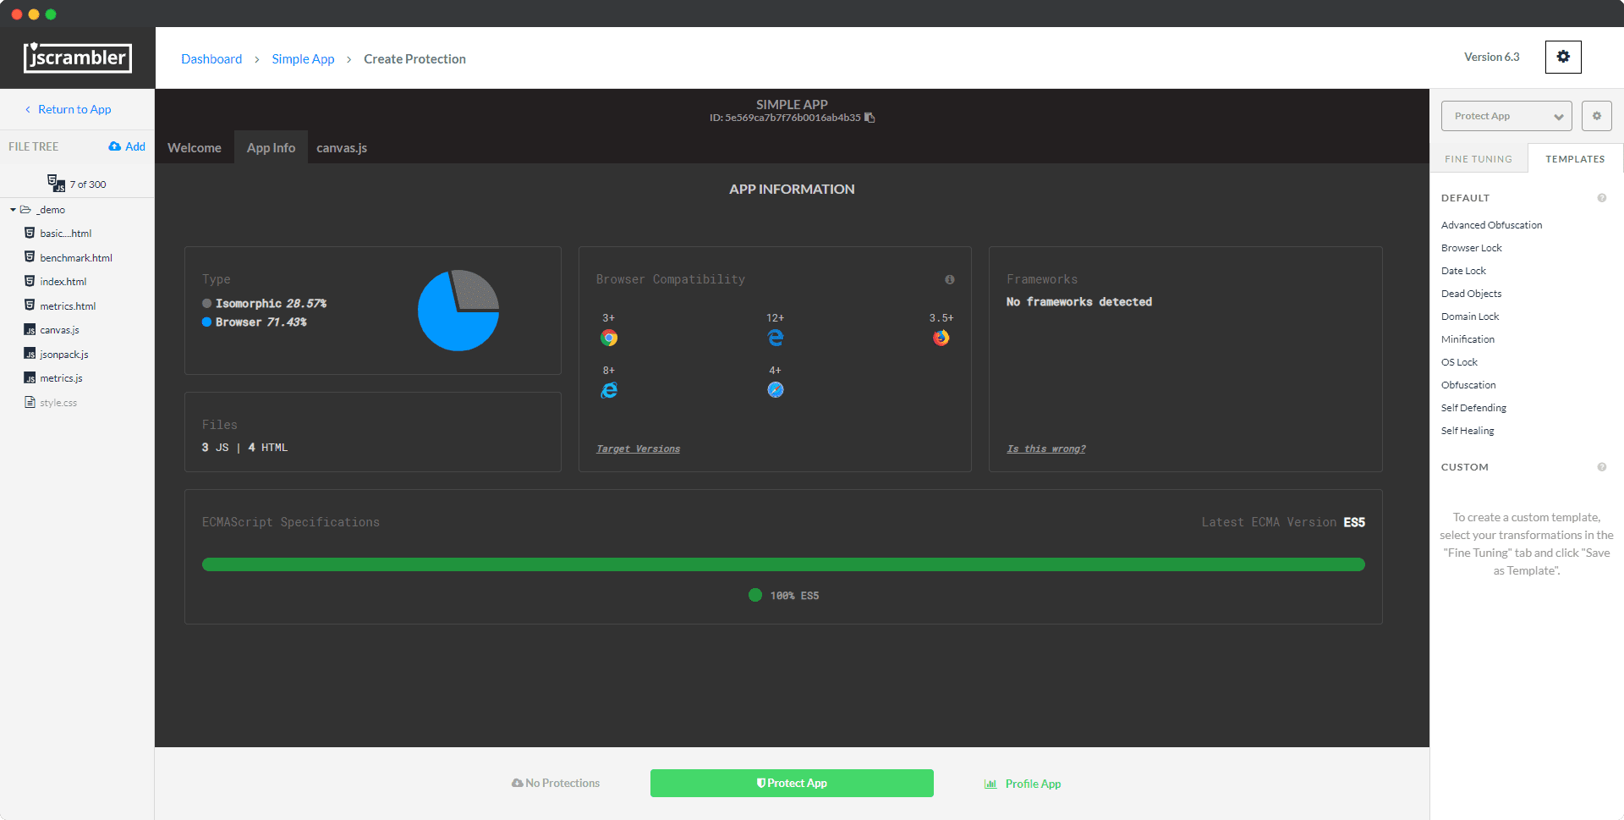1624x820 pixels.
Task: Click Return to App
Action: coord(68,109)
